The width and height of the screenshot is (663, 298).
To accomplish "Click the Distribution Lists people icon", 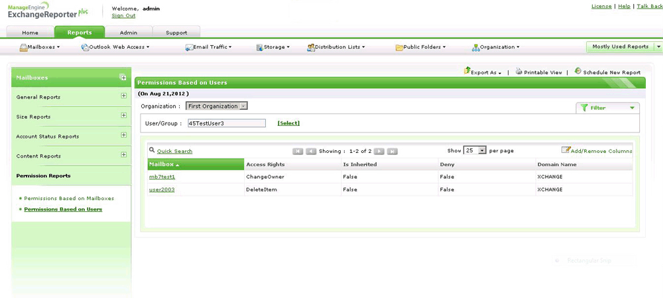I will pos(311,48).
